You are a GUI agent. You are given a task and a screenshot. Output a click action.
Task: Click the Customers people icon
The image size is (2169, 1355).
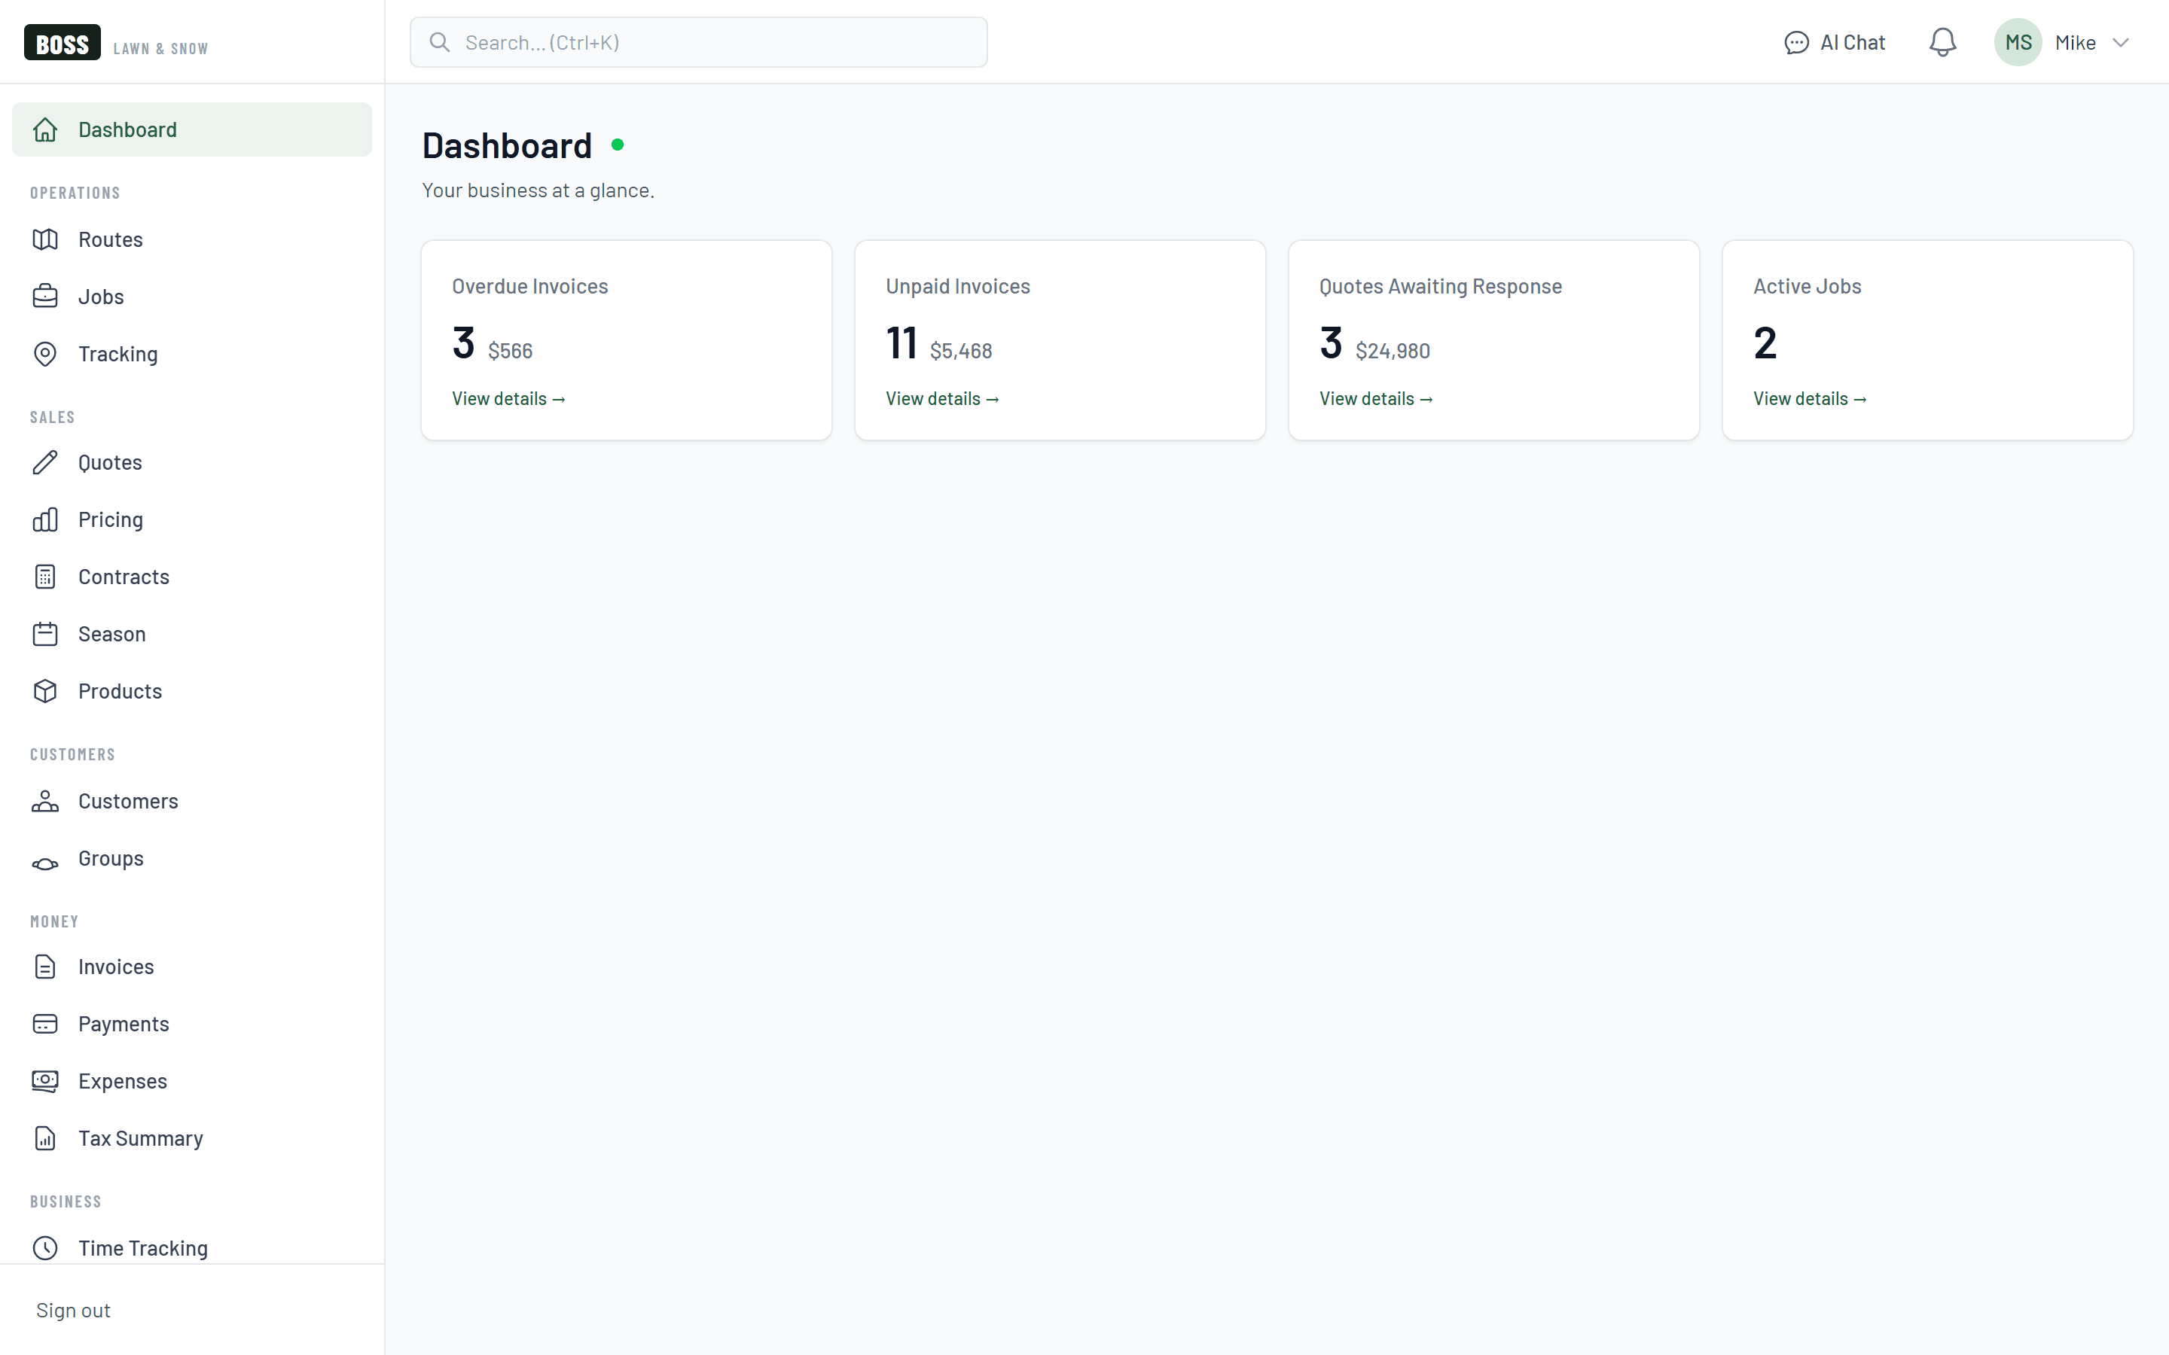[x=45, y=801]
